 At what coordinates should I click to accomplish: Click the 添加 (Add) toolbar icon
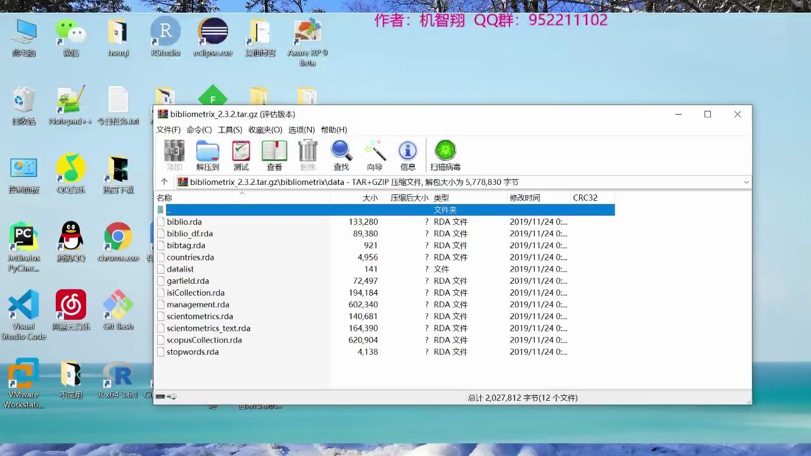[x=174, y=155]
